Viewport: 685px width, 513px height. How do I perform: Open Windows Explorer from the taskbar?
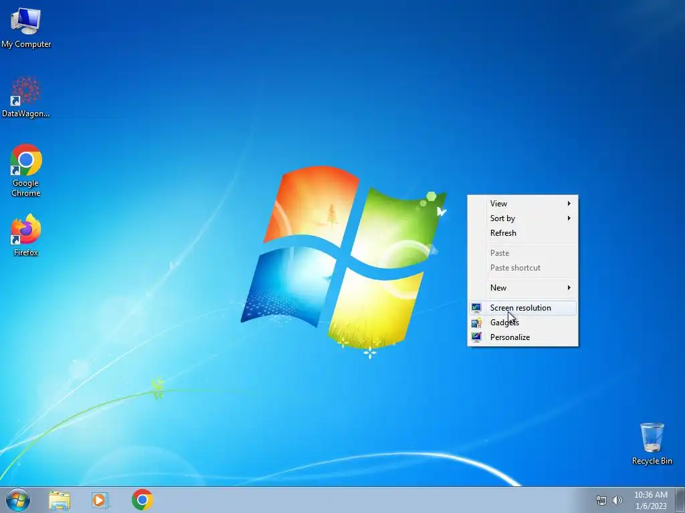coord(60,500)
